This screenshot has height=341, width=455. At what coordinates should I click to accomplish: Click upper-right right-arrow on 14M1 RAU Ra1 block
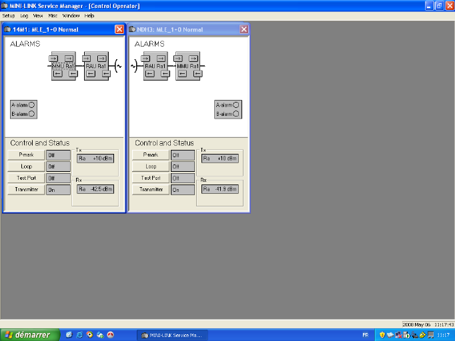tap(102, 59)
